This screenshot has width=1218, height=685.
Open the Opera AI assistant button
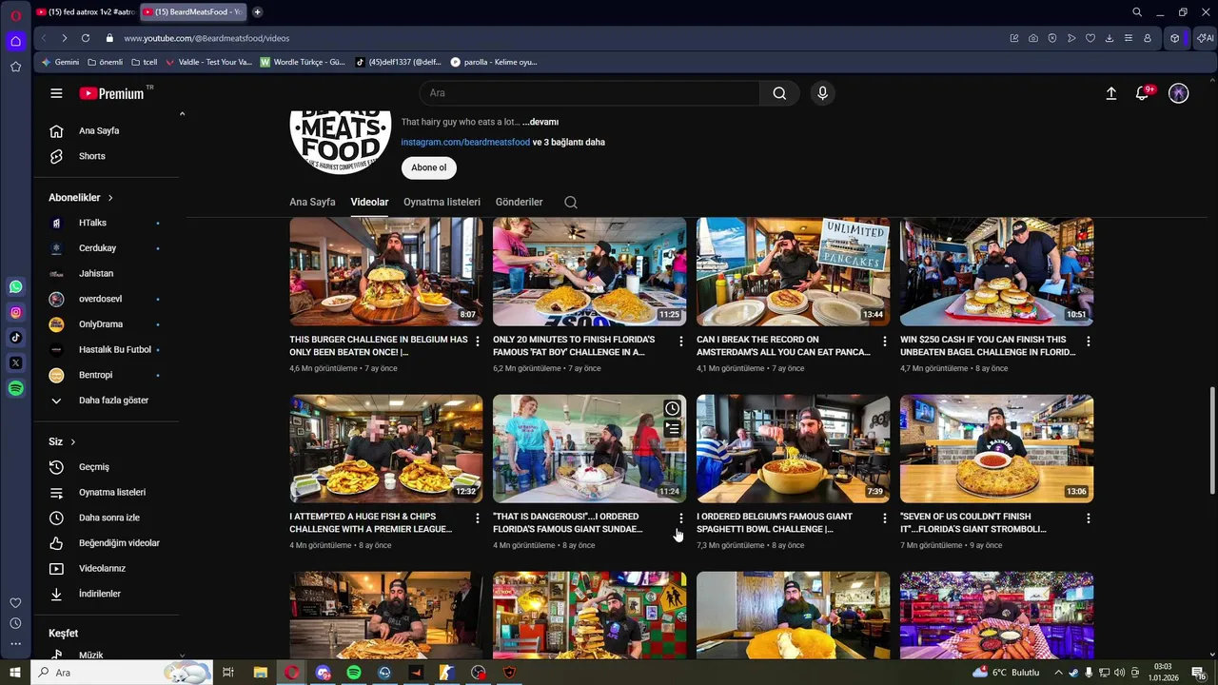tap(1206, 38)
